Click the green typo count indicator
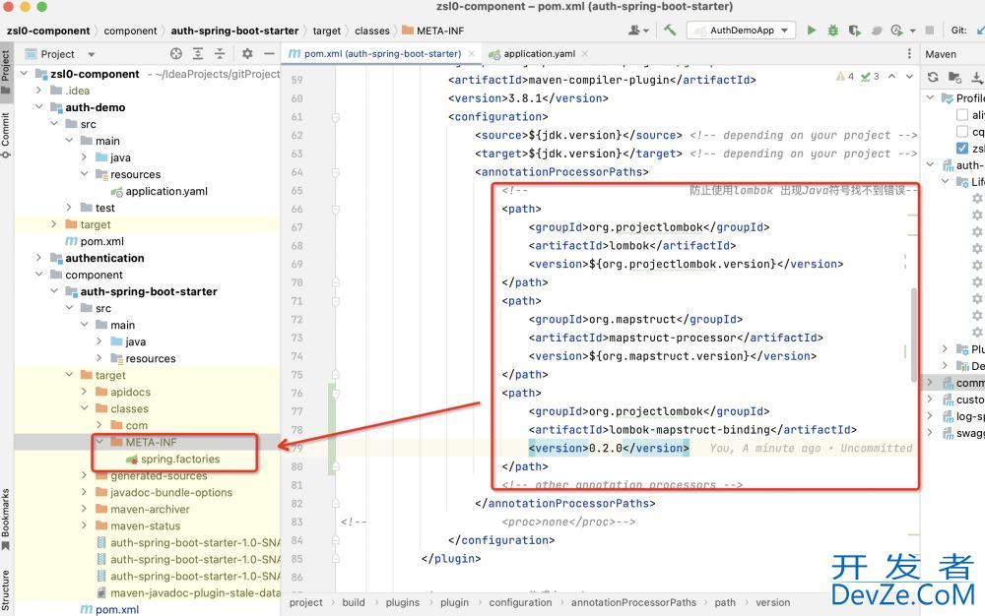Image resolution: width=985 pixels, height=616 pixels. click(870, 77)
